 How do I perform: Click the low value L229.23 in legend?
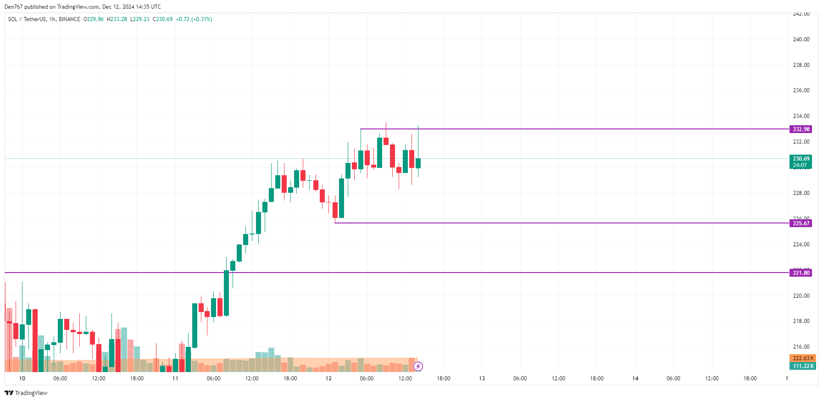(x=139, y=19)
